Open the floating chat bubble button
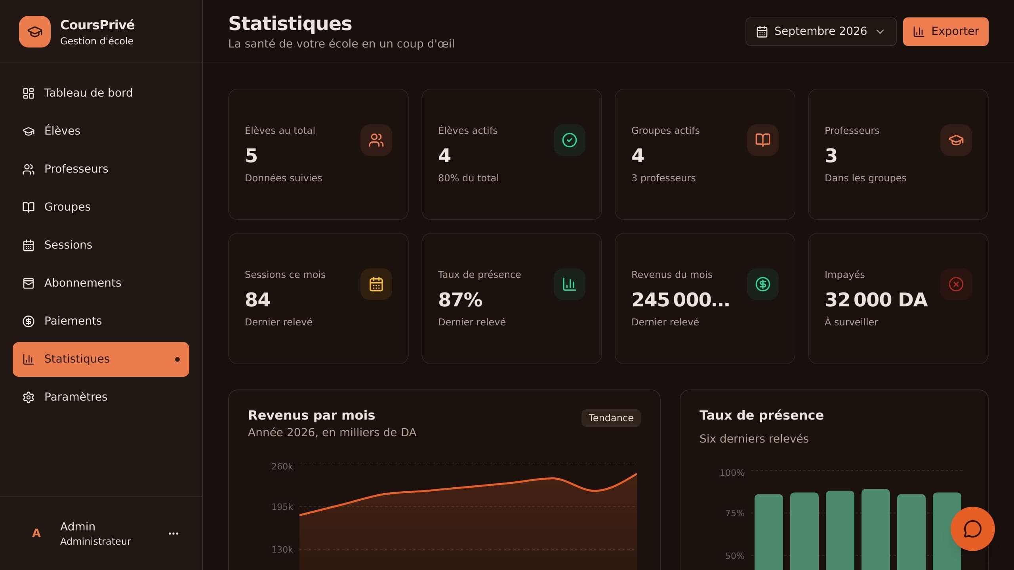Image resolution: width=1014 pixels, height=570 pixels. [x=972, y=529]
